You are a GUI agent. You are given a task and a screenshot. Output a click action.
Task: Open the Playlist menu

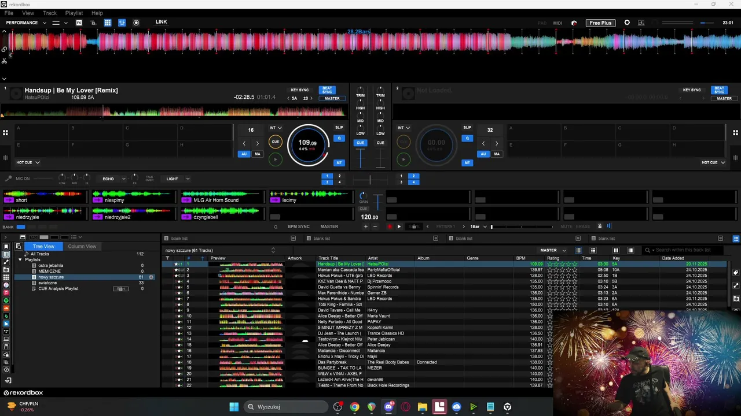click(74, 13)
